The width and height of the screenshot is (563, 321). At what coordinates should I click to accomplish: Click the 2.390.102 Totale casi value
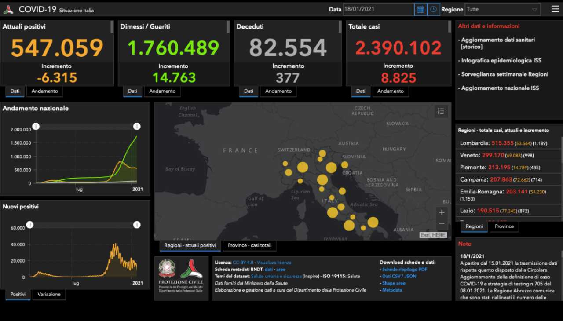[398, 48]
